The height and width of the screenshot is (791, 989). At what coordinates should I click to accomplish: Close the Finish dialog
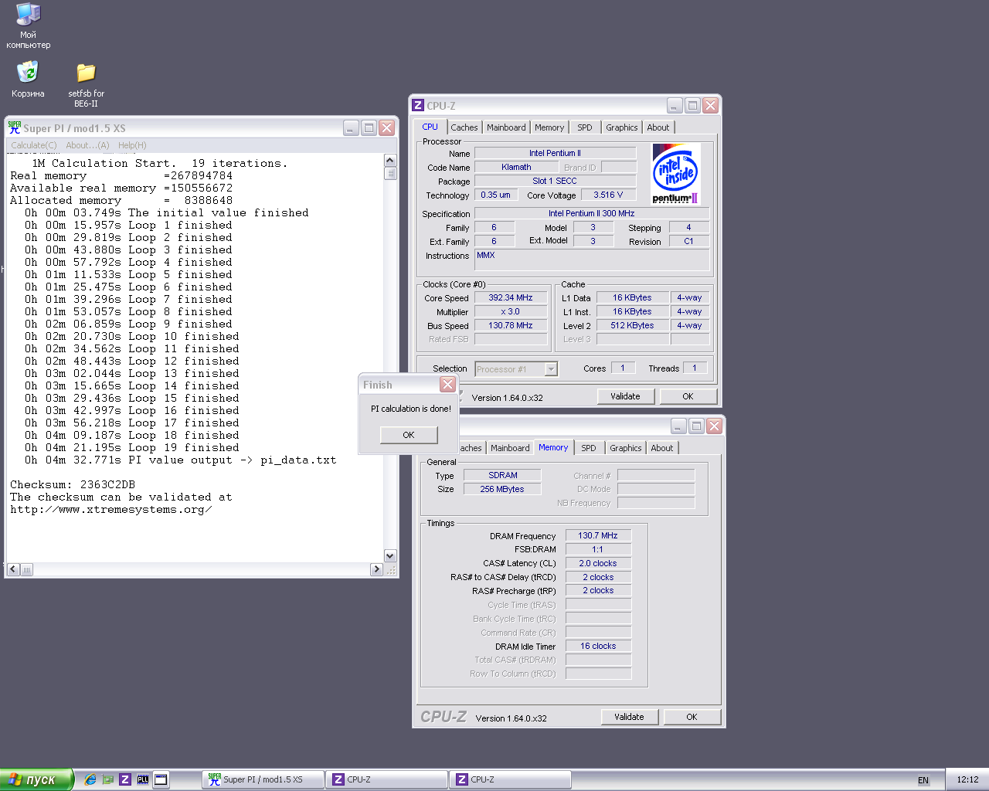(x=448, y=384)
